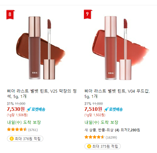The height and width of the screenshot is (153, 157).
Task: Click the coin icon in 375원 reward badge
Action: click(x=89, y=146)
